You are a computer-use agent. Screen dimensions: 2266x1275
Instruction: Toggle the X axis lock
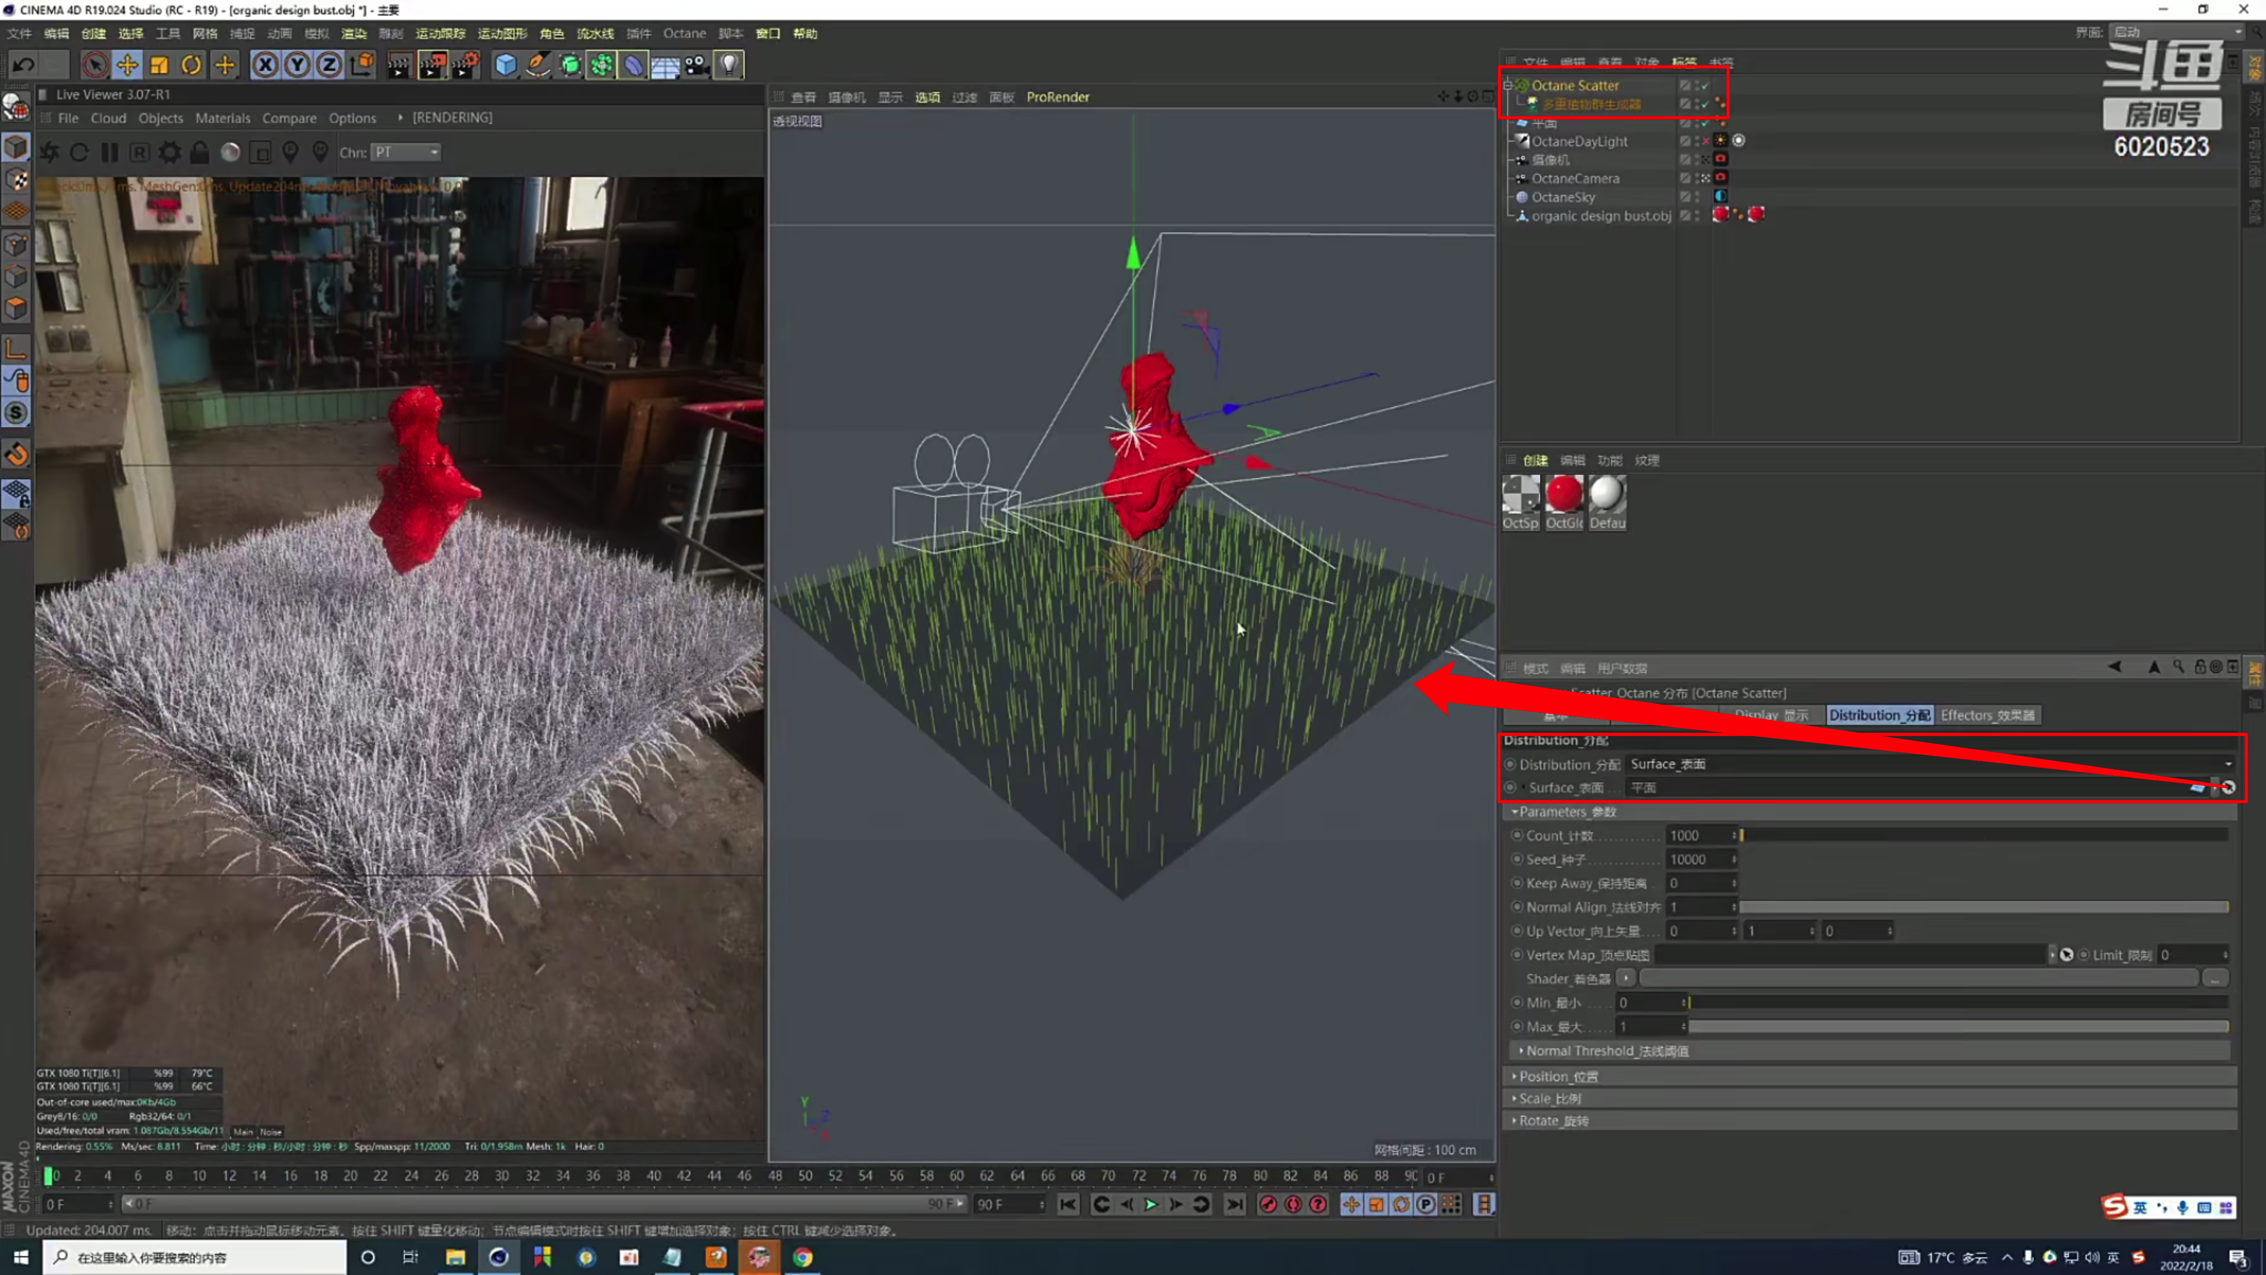(x=265, y=65)
